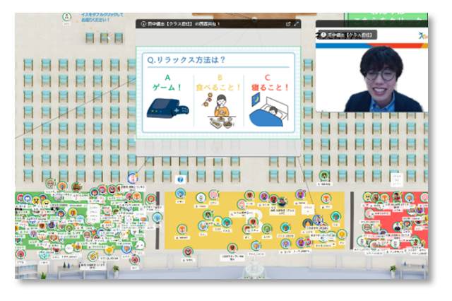Click the eating person illustration under B
Screen dimensions: 452x301
[x=218, y=111]
